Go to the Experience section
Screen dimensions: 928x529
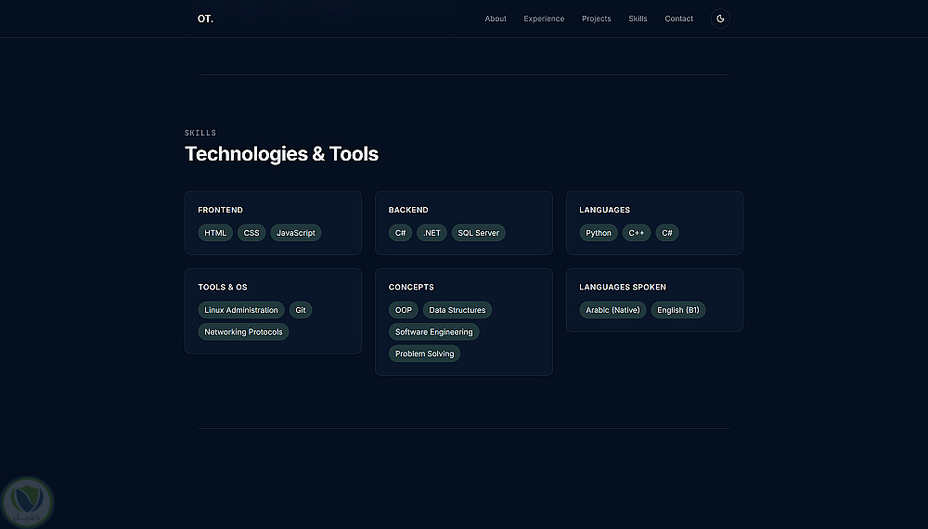pos(544,19)
